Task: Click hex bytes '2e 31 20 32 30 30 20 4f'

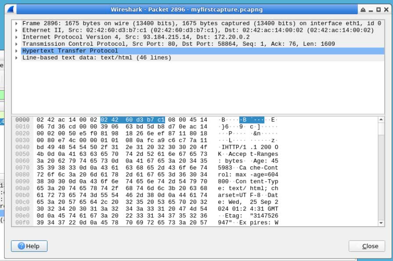Action: tap(166, 147)
